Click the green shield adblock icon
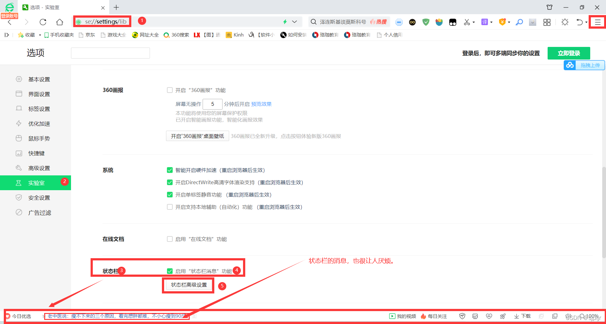Viewport: 606px width, 324px height. (x=426, y=22)
